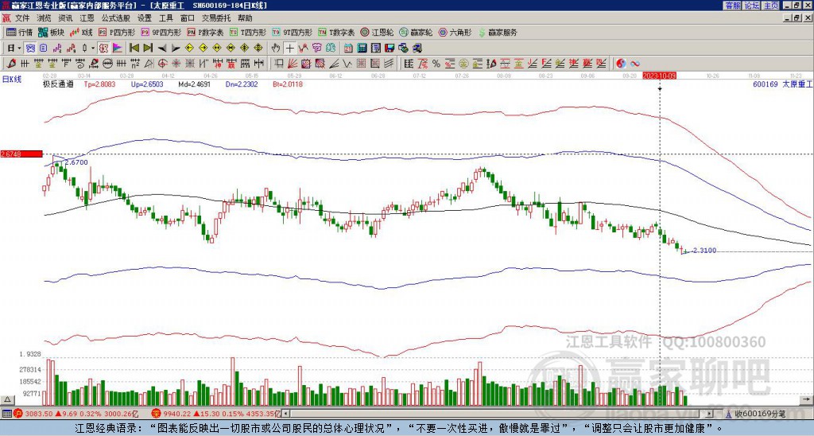Open the calculator icon
Viewport: 814px width, 436px height.
[x=362, y=49]
